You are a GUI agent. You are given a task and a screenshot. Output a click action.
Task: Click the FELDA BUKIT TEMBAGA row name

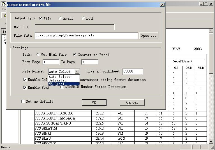pos(55,118)
